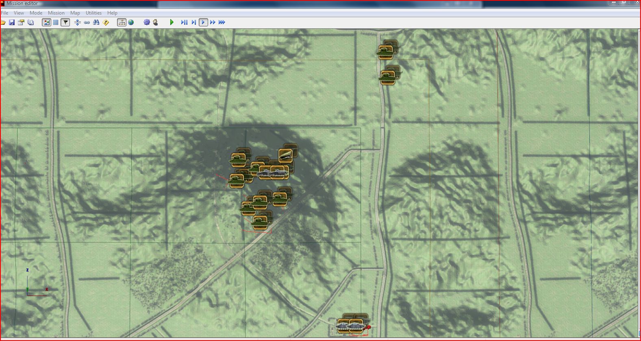Screen dimensions: 641x341
Task: Click the globe icon in toolbar
Action: click(131, 22)
